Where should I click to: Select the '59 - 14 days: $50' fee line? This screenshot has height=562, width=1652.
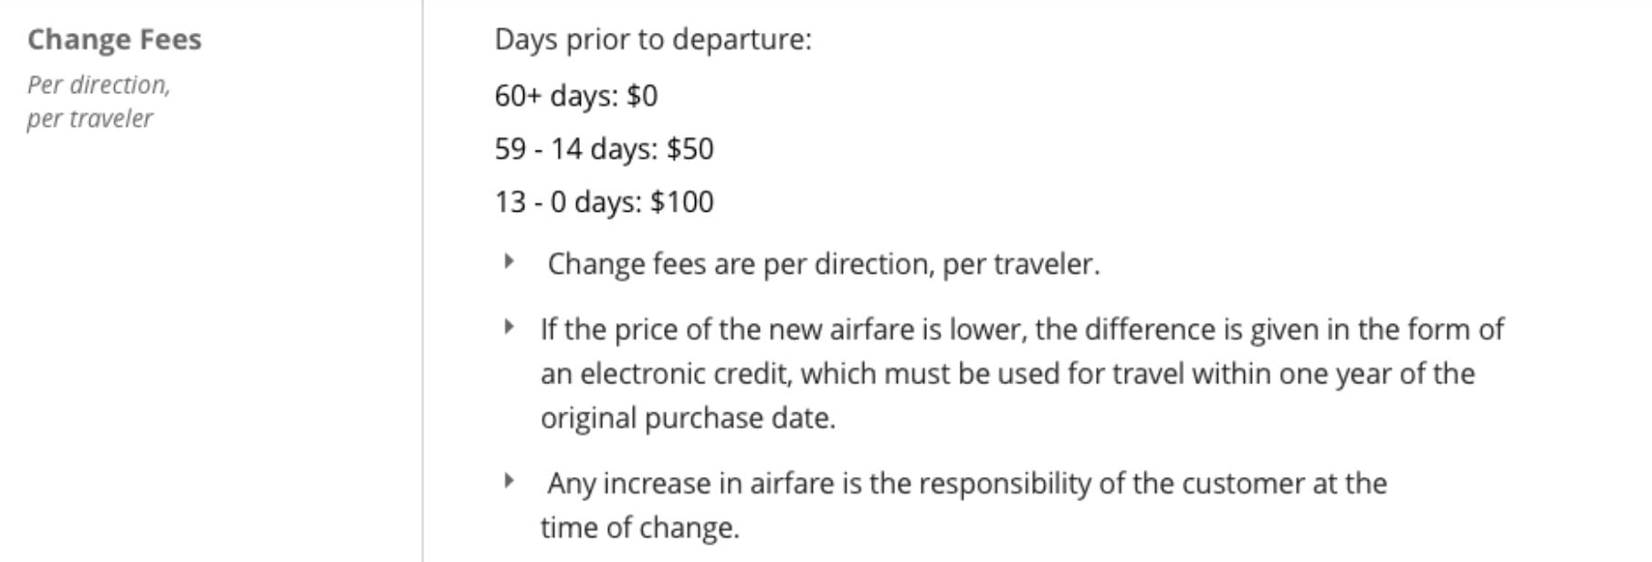[605, 149]
